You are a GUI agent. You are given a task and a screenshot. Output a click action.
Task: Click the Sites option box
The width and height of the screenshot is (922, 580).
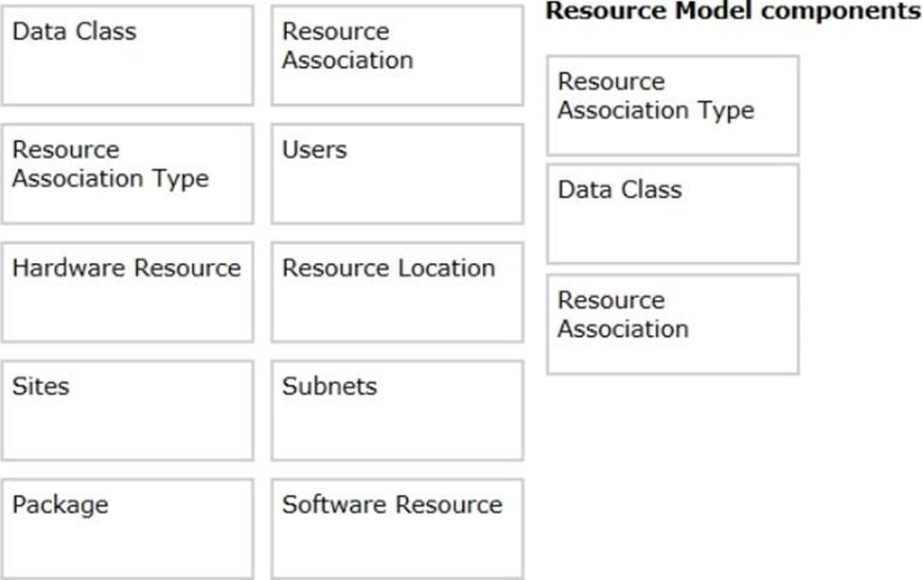coord(127,410)
